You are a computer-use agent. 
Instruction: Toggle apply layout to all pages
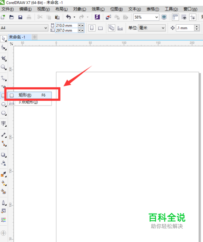click(x=112, y=28)
